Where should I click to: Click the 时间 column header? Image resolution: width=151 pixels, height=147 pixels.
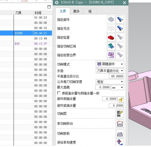tap(42, 13)
